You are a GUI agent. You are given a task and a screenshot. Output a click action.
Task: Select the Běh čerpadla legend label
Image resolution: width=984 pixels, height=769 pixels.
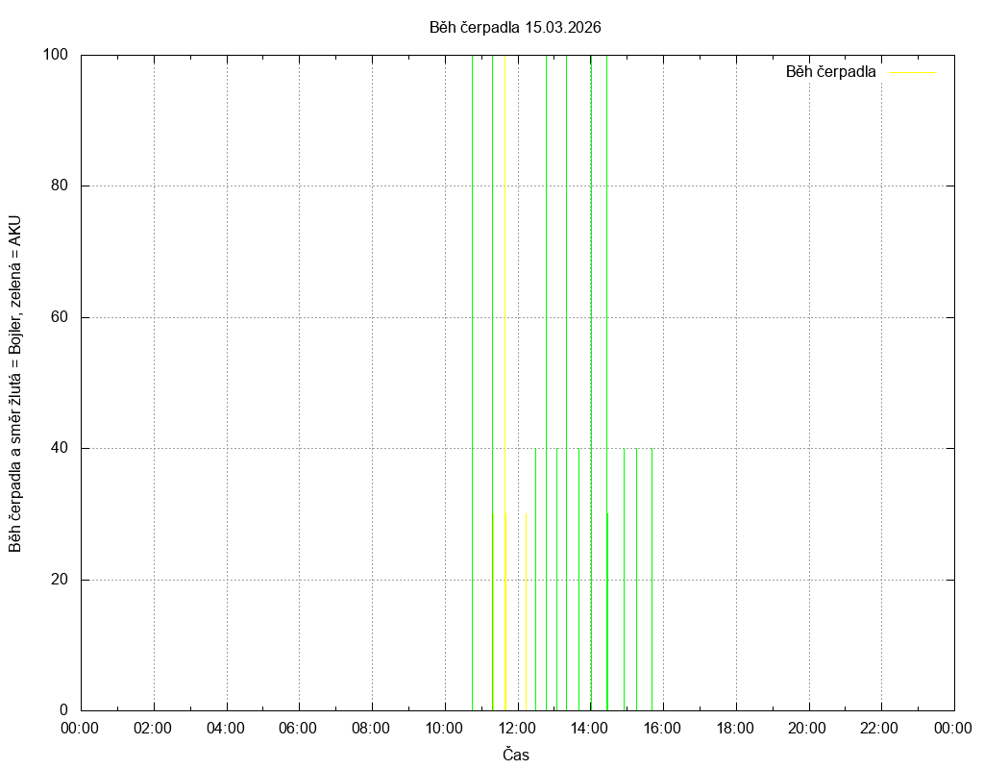pyautogui.click(x=830, y=72)
